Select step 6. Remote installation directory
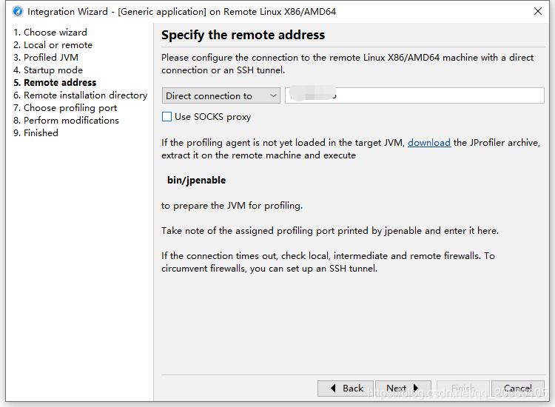 (x=80, y=95)
